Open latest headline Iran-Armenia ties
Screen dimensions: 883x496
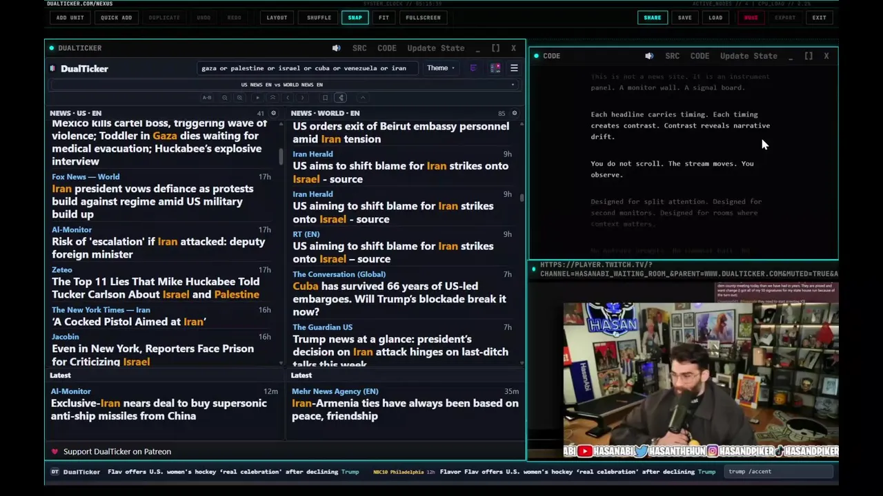[x=405, y=410]
